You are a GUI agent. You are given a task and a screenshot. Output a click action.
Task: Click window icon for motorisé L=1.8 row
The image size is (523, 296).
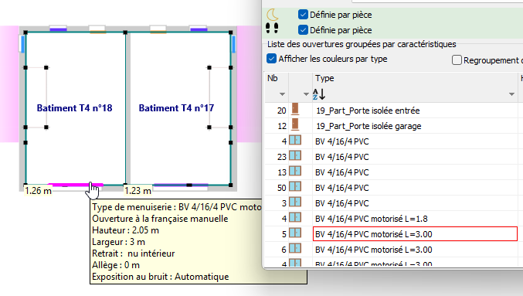295,218
